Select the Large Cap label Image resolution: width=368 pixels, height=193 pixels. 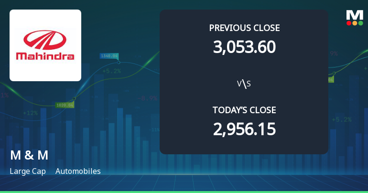click(28, 171)
